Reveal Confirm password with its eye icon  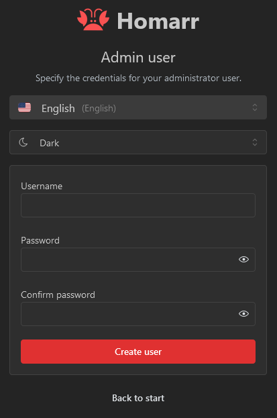click(x=243, y=314)
